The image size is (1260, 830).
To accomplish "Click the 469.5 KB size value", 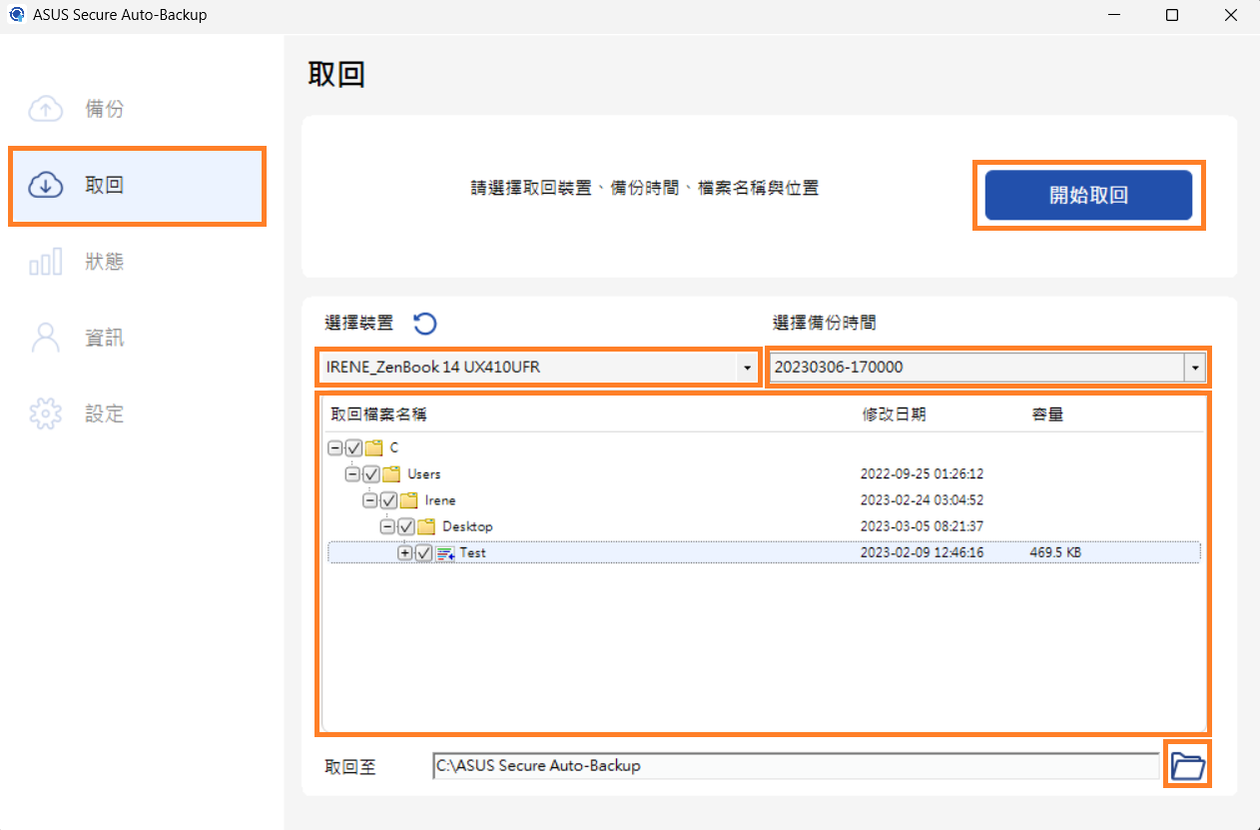I will pos(1055,553).
